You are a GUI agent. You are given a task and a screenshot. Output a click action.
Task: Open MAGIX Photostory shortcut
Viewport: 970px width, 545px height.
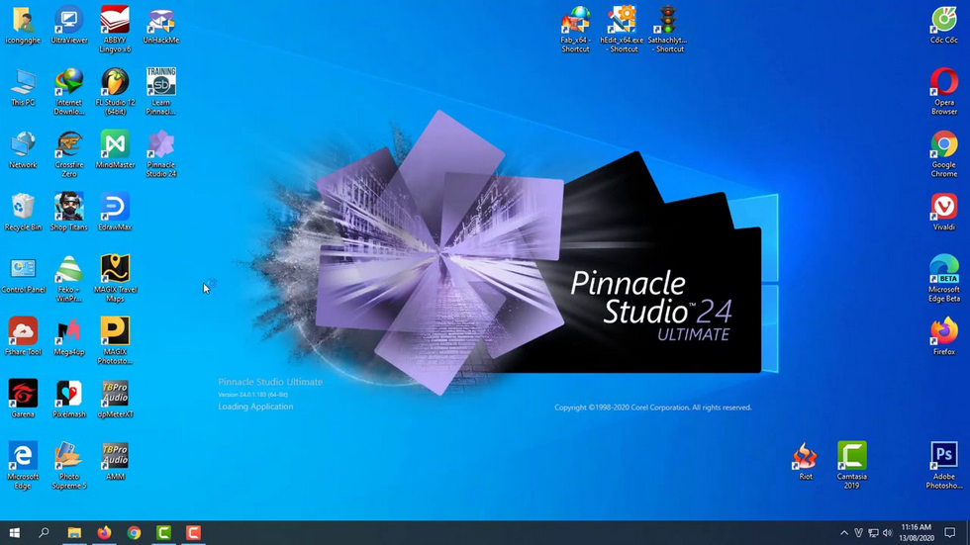click(x=115, y=341)
